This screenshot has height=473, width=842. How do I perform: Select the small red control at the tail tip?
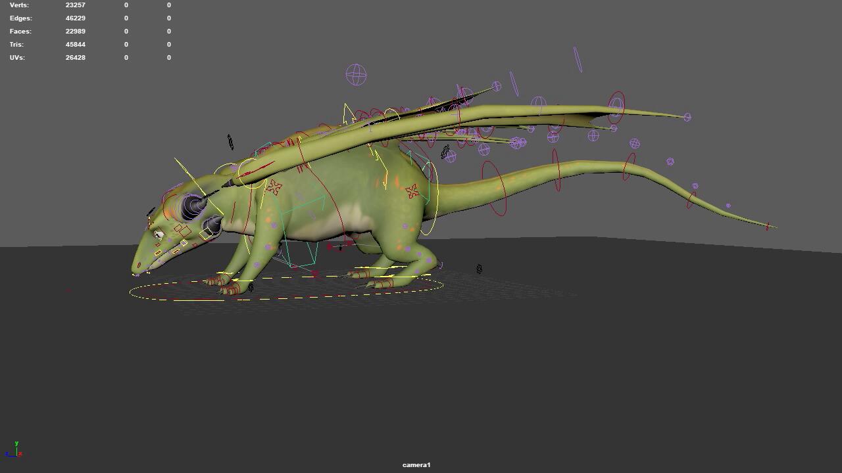coord(767,227)
